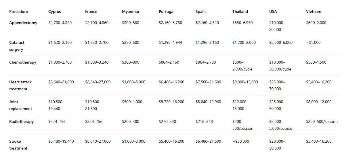Click the Heart attack treatment row label
This screenshot has width=344, height=157.
coord(20,85)
